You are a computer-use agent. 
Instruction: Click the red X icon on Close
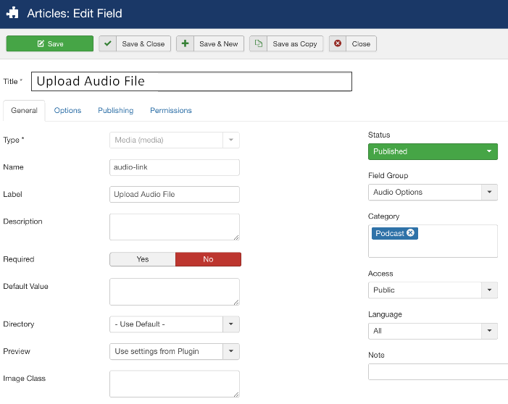(x=337, y=43)
